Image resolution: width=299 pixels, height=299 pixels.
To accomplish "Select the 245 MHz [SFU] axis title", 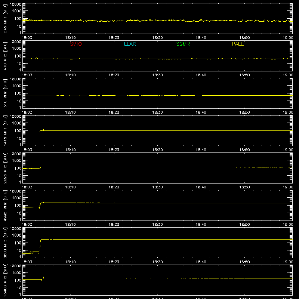I will [5, 18].
